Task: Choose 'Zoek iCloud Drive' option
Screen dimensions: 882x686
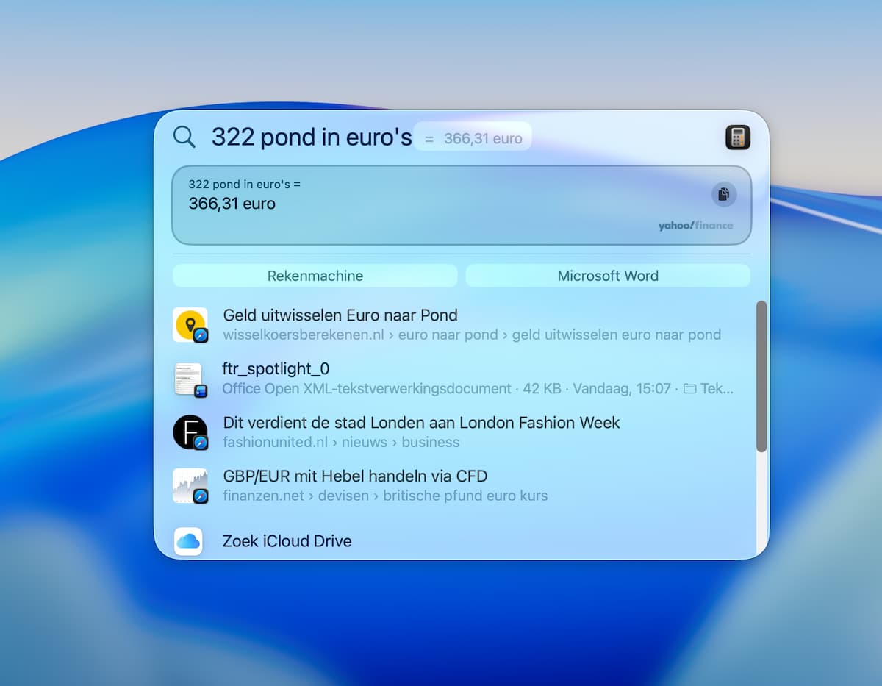Action: tap(287, 541)
